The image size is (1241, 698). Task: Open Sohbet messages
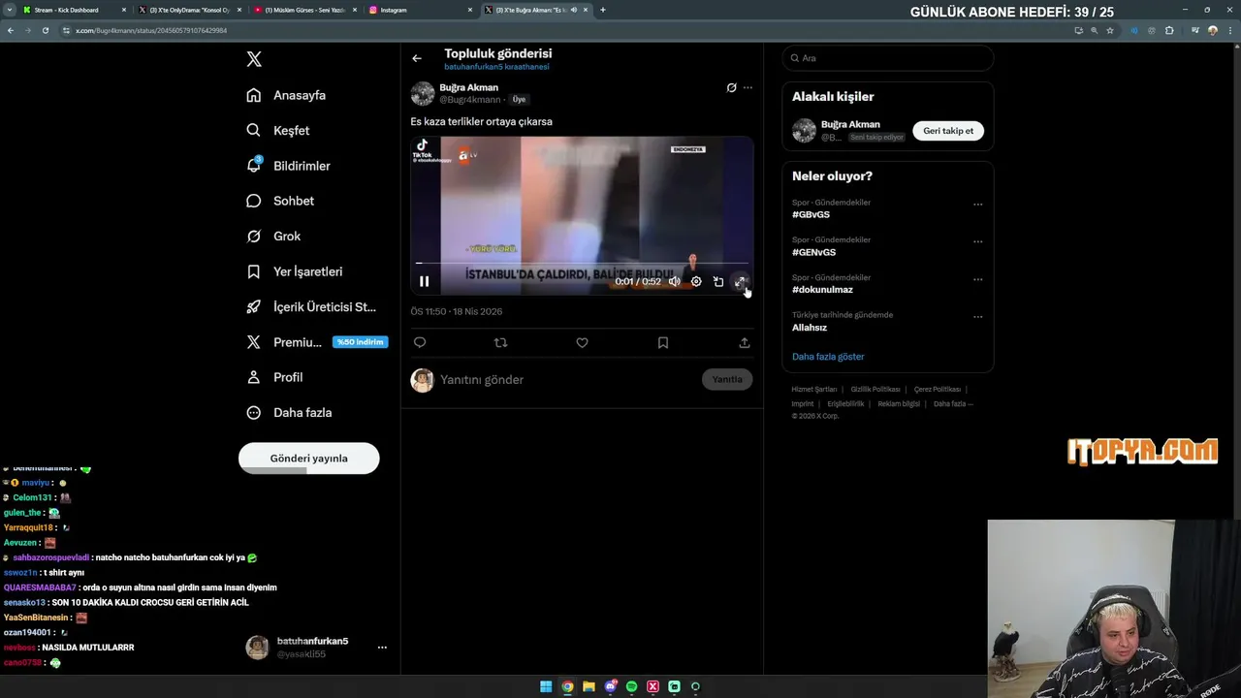point(280,201)
